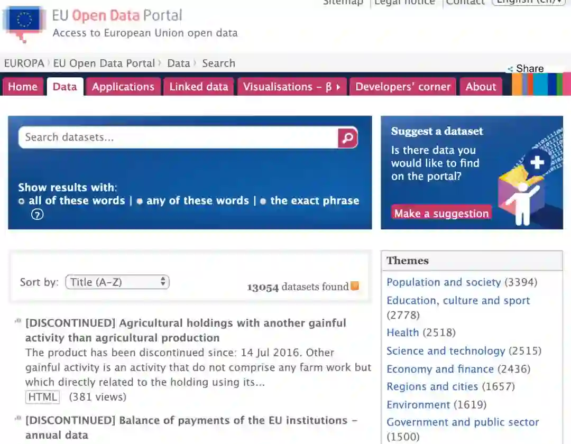Click the orange RSS feed icon
Viewport: 571px width, 444px height.
[355, 286]
